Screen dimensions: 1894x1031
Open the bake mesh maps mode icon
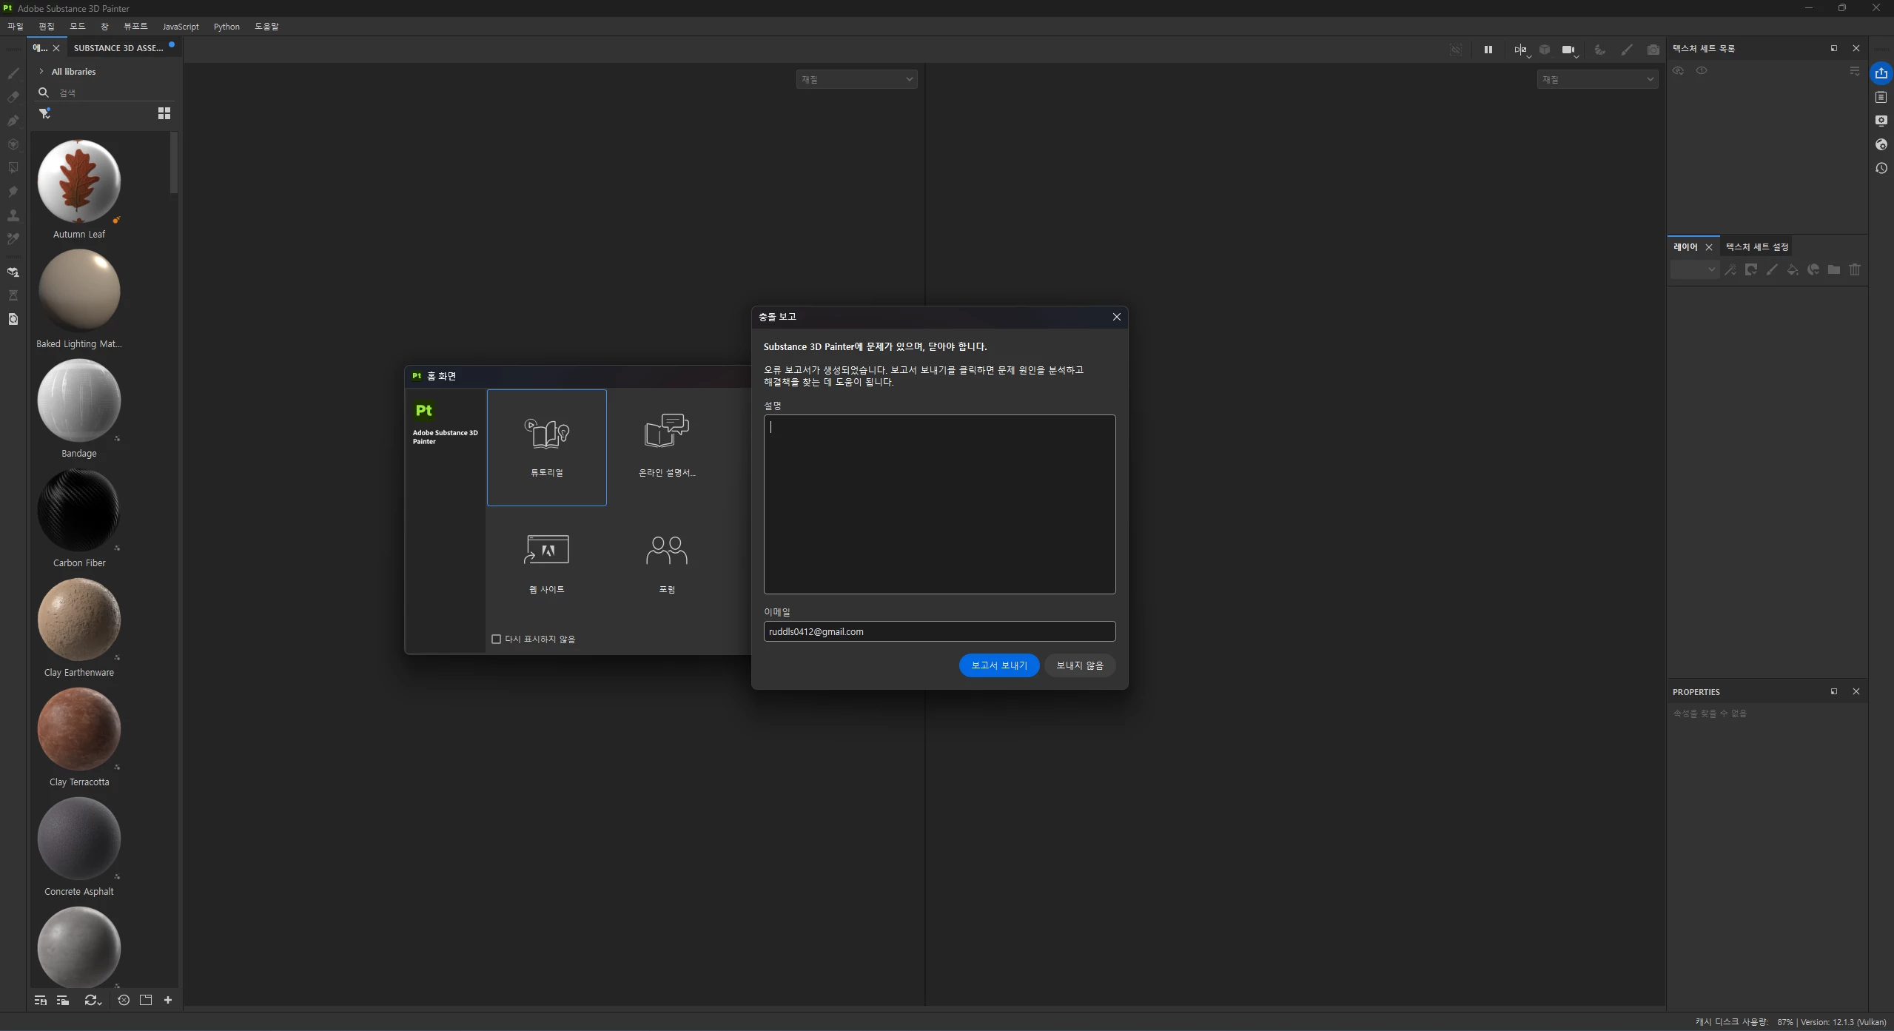(13, 272)
